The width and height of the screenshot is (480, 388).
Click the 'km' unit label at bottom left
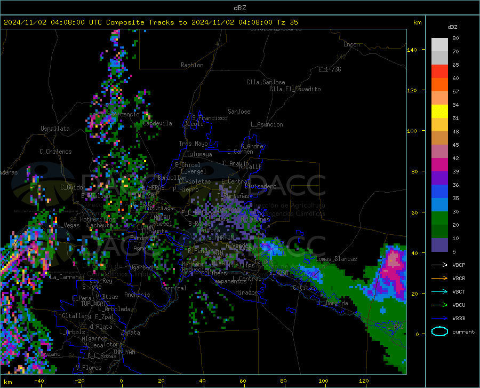(x=7, y=382)
